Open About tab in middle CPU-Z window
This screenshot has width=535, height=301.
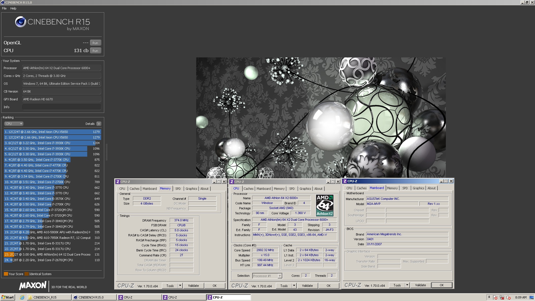(x=318, y=189)
